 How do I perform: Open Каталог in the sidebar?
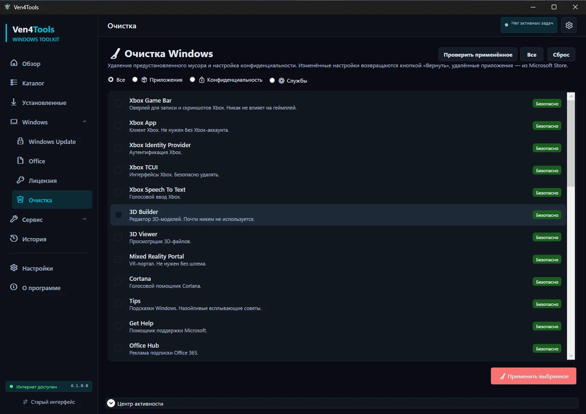pyautogui.click(x=49, y=83)
